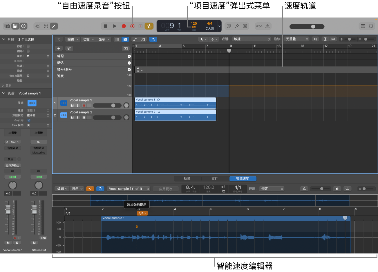Open the Mixer from the control bar
Image resolution: width=378 pixels, height=272 pixels.
46,26
